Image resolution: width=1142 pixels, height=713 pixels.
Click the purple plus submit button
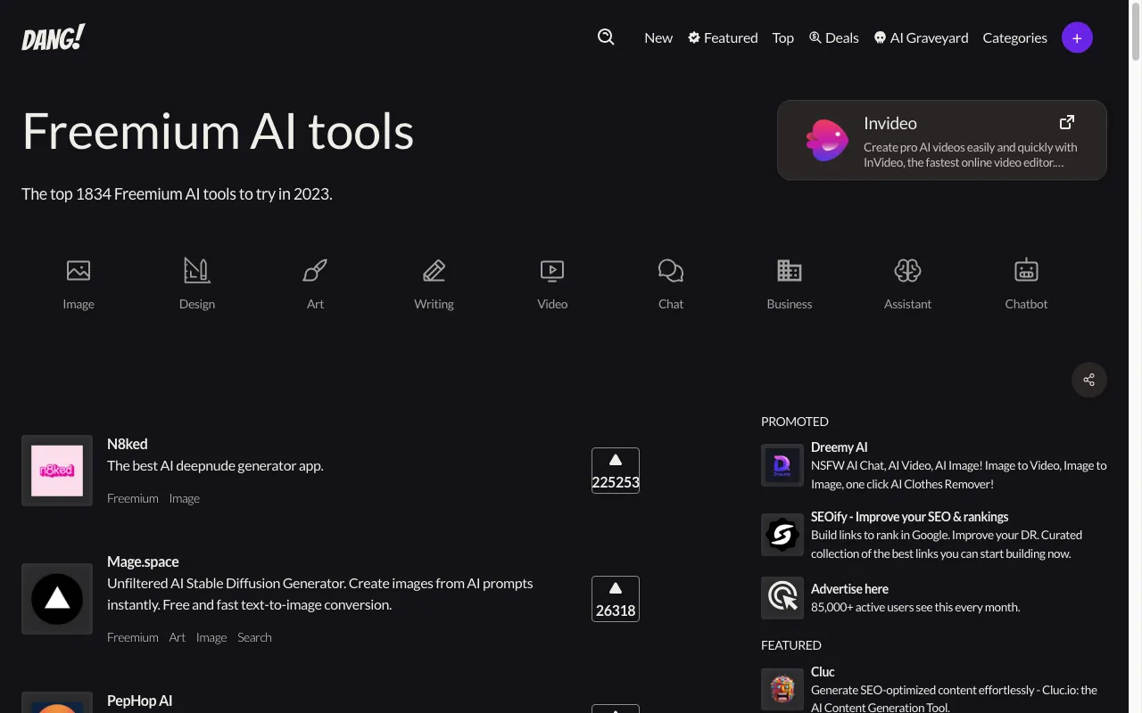pyautogui.click(x=1077, y=37)
